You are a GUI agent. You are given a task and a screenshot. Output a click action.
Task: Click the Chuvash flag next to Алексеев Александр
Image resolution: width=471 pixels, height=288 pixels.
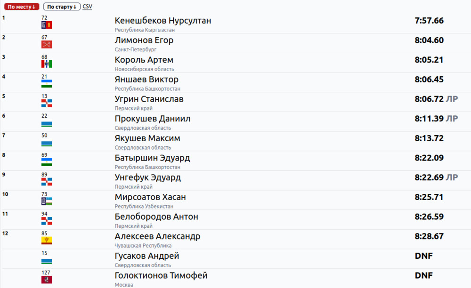tap(46, 240)
